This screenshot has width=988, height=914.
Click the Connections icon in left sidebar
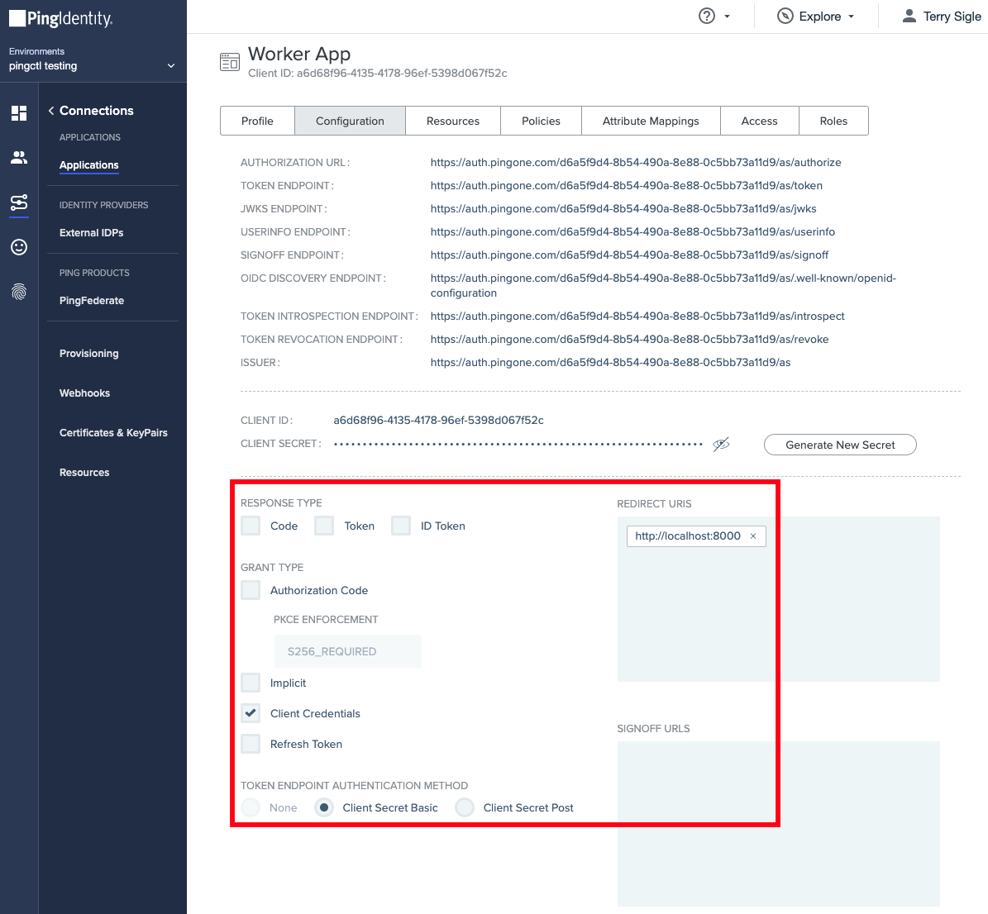point(19,202)
